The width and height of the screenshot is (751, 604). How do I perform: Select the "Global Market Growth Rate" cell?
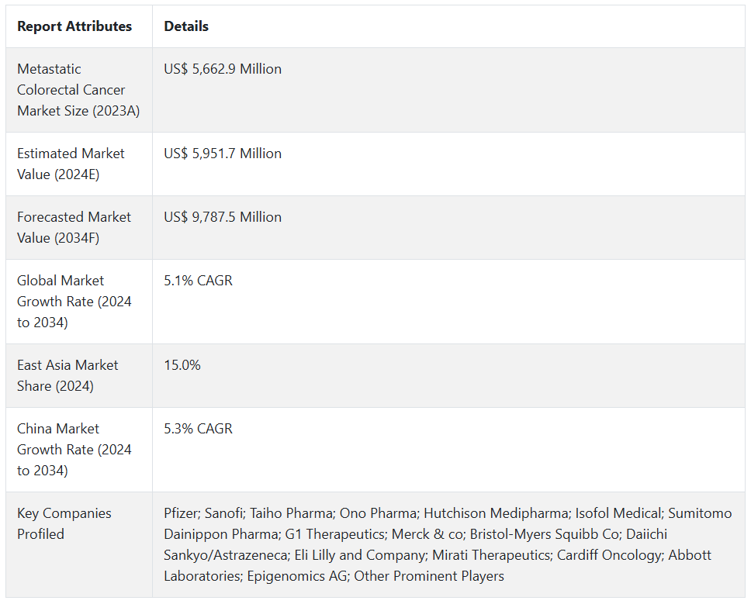tap(74, 302)
